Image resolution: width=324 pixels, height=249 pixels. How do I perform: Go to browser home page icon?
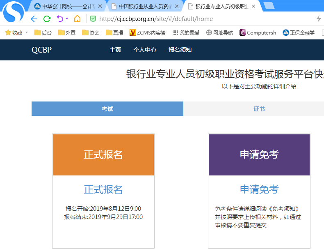click(x=77, y=19)
